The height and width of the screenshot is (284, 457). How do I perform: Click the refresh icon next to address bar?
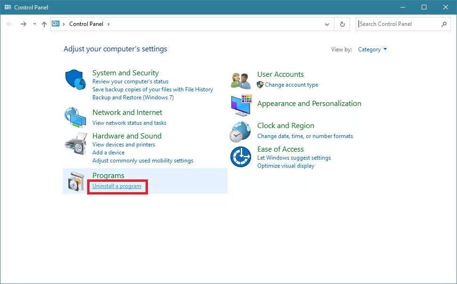point(342,24)
